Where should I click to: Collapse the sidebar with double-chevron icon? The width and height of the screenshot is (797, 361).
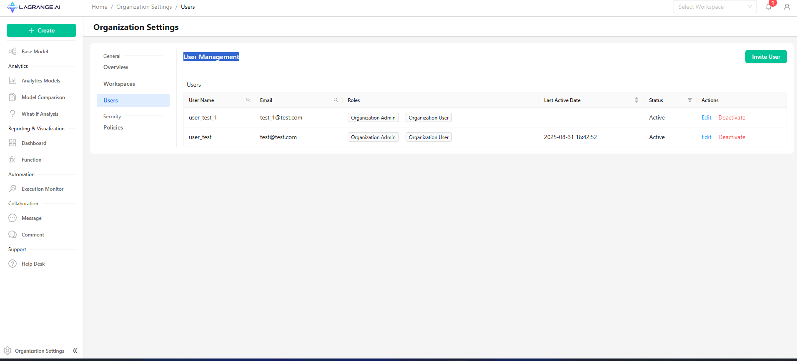tap(75, 351)
